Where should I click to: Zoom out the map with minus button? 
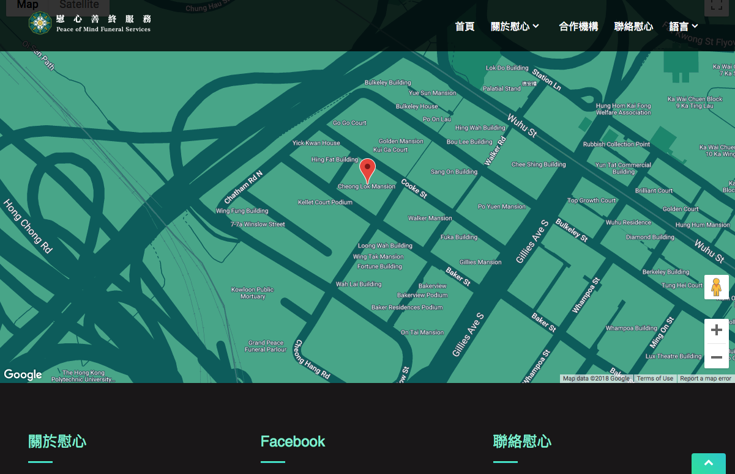click(717, 357)
